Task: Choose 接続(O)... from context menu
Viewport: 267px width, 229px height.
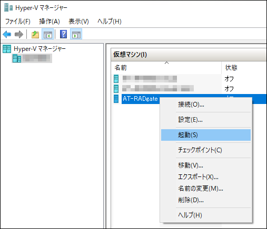Action: 206,105
